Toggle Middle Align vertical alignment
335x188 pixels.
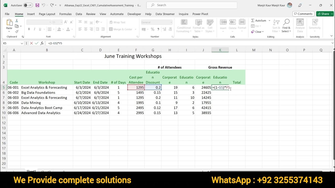[86, 22]
